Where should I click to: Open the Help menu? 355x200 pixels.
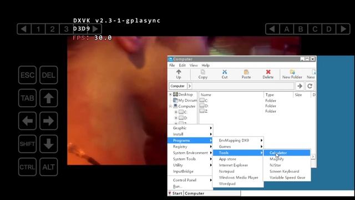click(206, 66)
